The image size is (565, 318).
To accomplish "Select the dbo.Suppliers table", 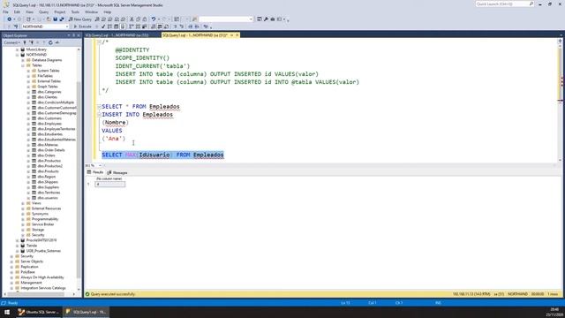I will 49,187.
